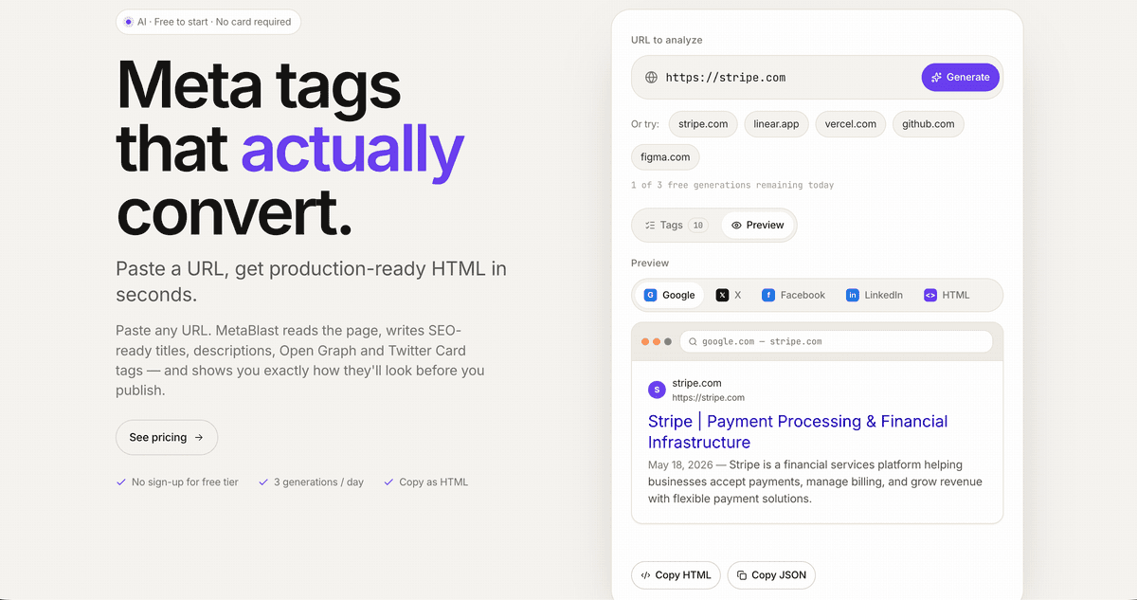Select the LinkedIn preview tab
This screenshot has width=1137, height=600.
(x=875, y=295)
